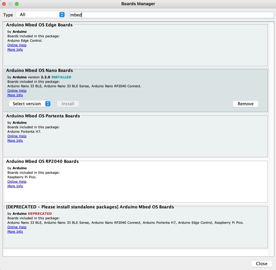Click the green window zoom button
This screenshot has width=276, height=270.
point(17,4)
